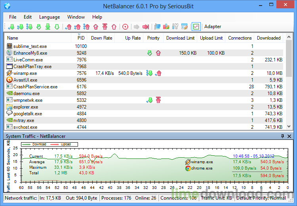Click wmpnetwk.exe green download priority icon
Viewport: 297px width, 206px height.
pyautogui.click(x=149, y=100)
